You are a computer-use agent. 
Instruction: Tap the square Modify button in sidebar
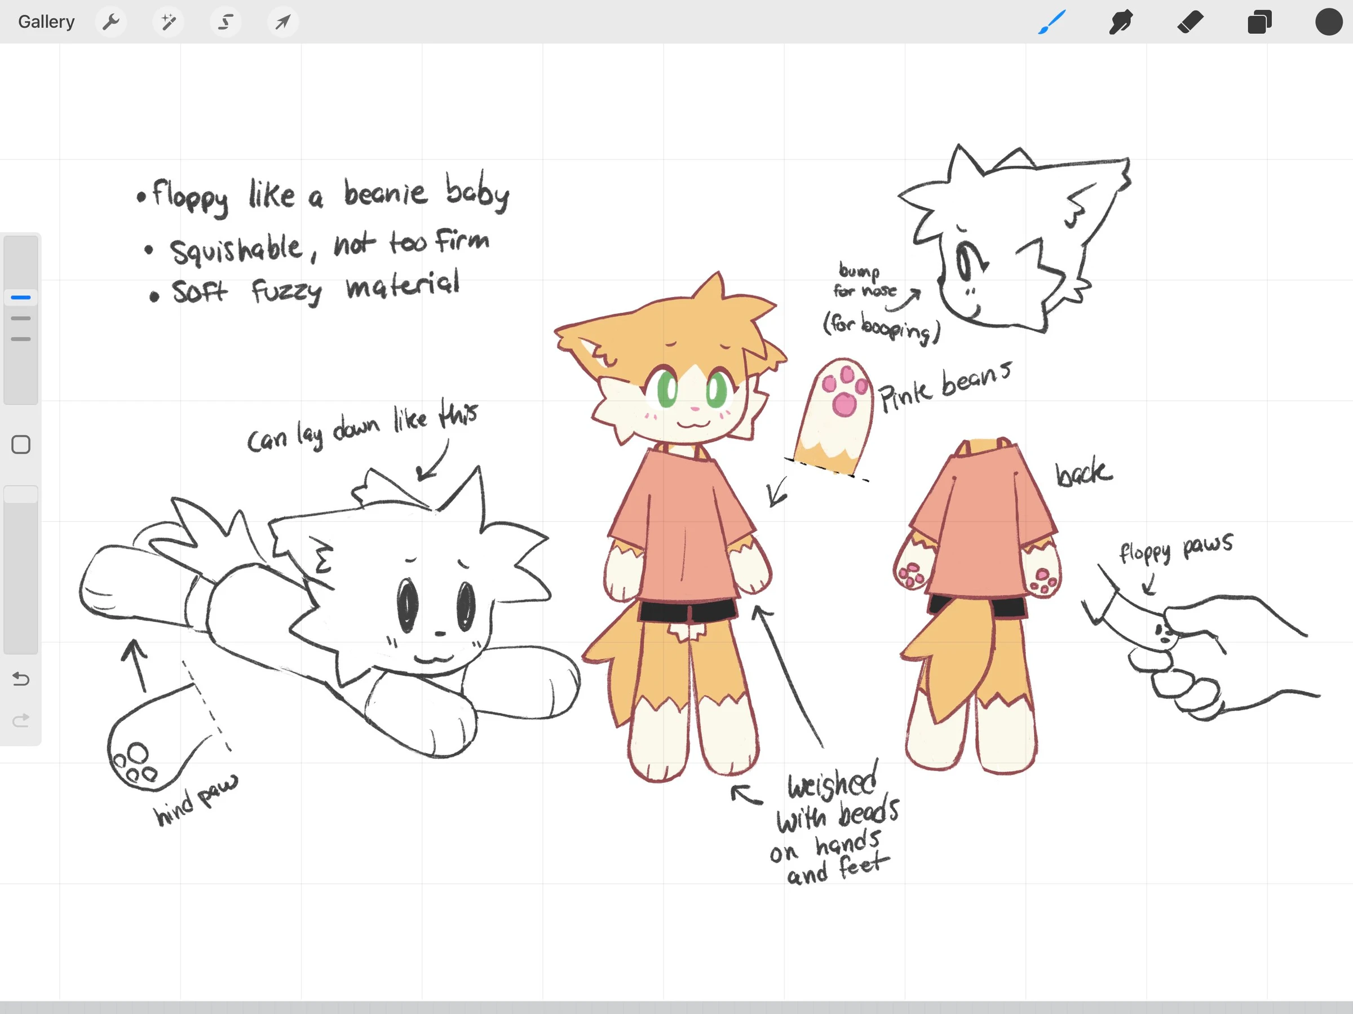(21, 445)
